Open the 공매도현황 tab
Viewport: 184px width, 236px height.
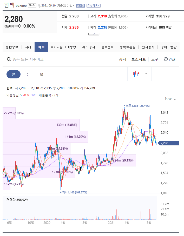coord(169,47)
